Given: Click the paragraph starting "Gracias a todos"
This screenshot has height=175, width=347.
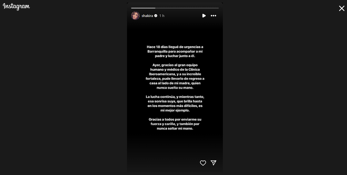Looking at the screenshot, I should click(175, 124).
